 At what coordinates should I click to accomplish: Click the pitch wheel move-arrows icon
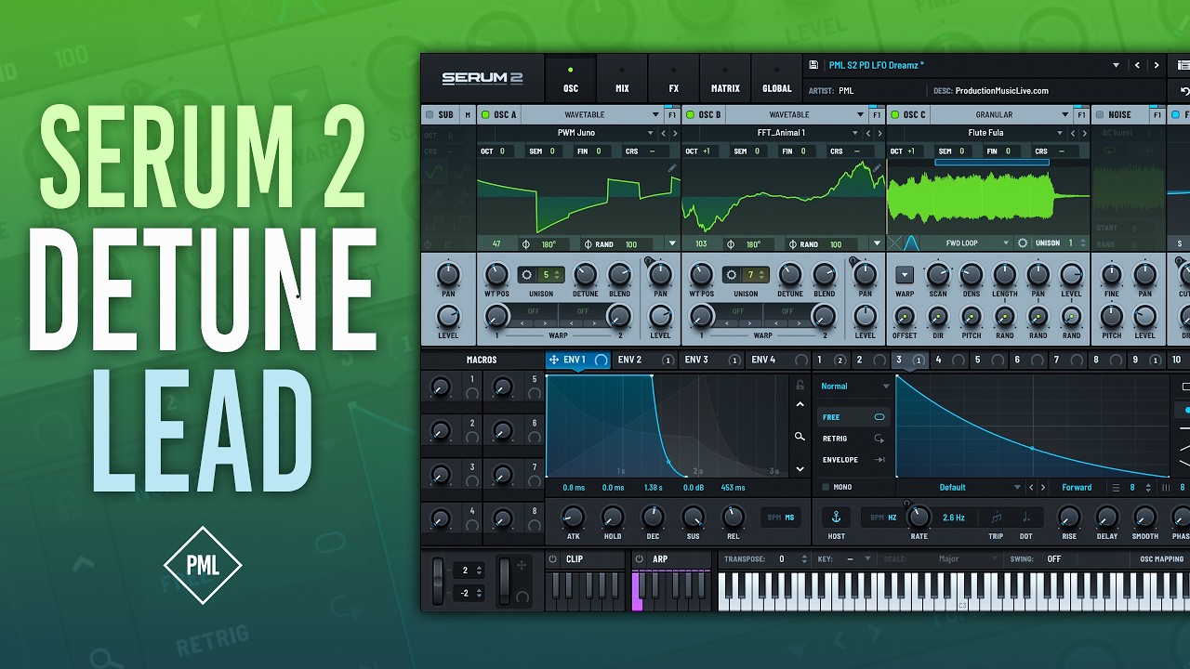pos(522,564)
